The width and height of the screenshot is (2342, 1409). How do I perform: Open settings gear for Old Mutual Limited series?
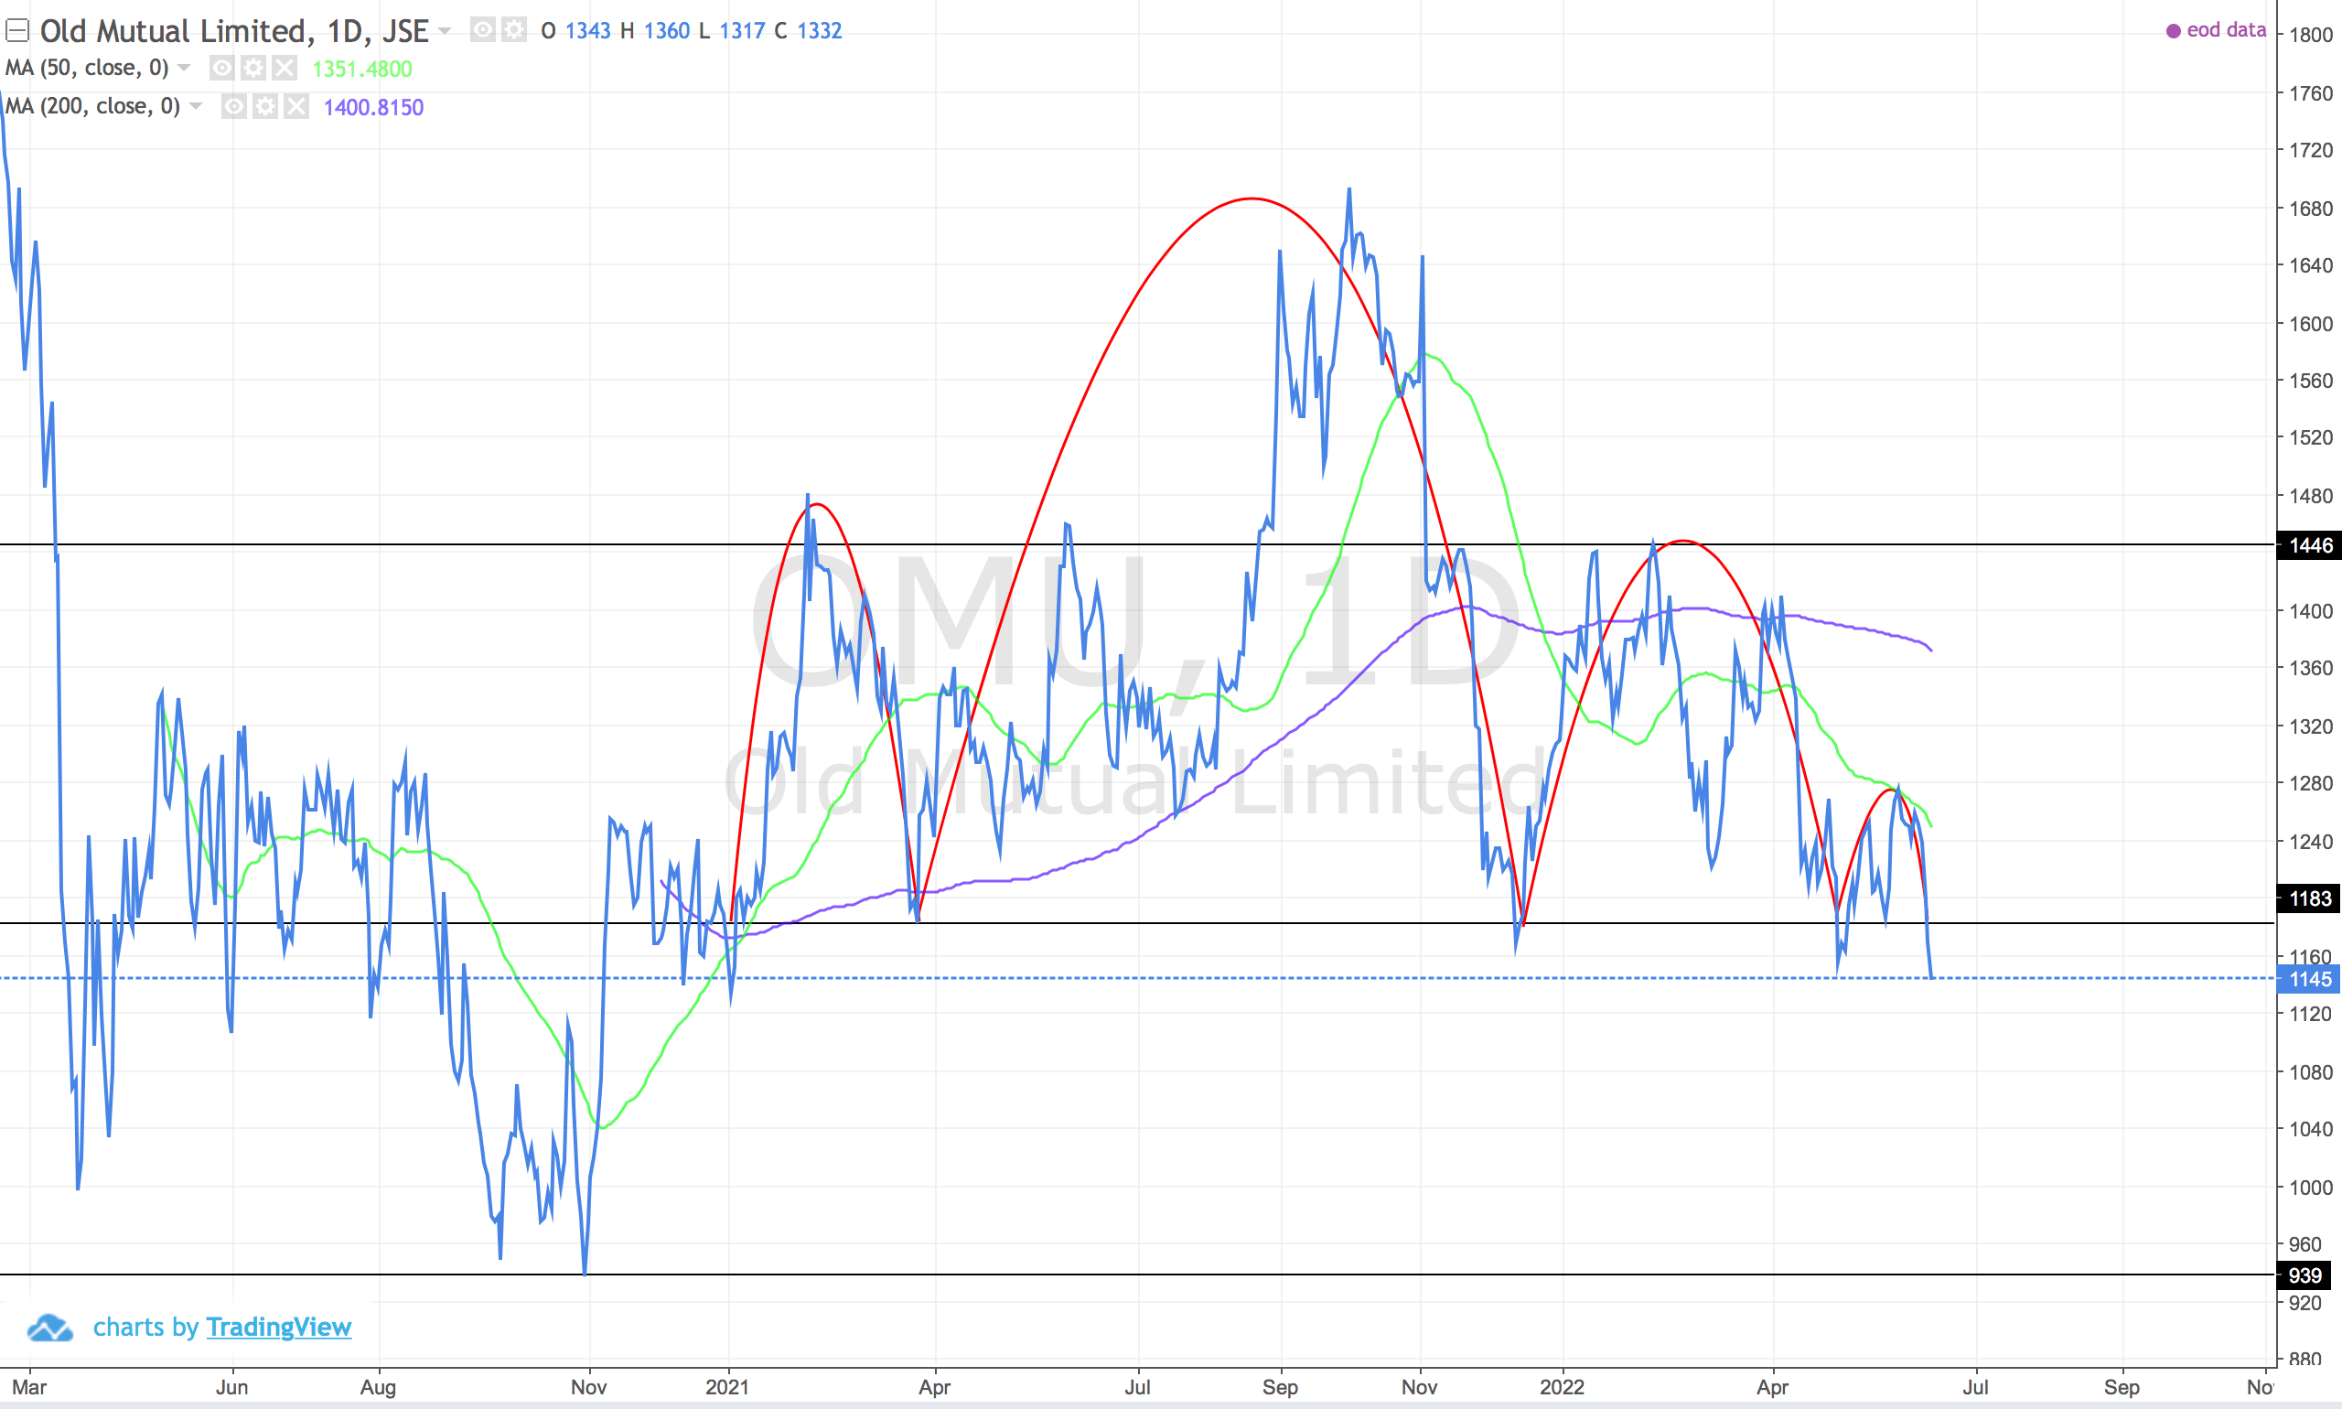point(513,30)
